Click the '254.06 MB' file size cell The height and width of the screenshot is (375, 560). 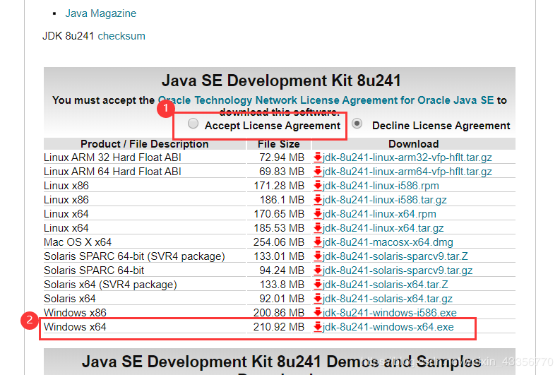pyautogui.click(x=278, y=242)
